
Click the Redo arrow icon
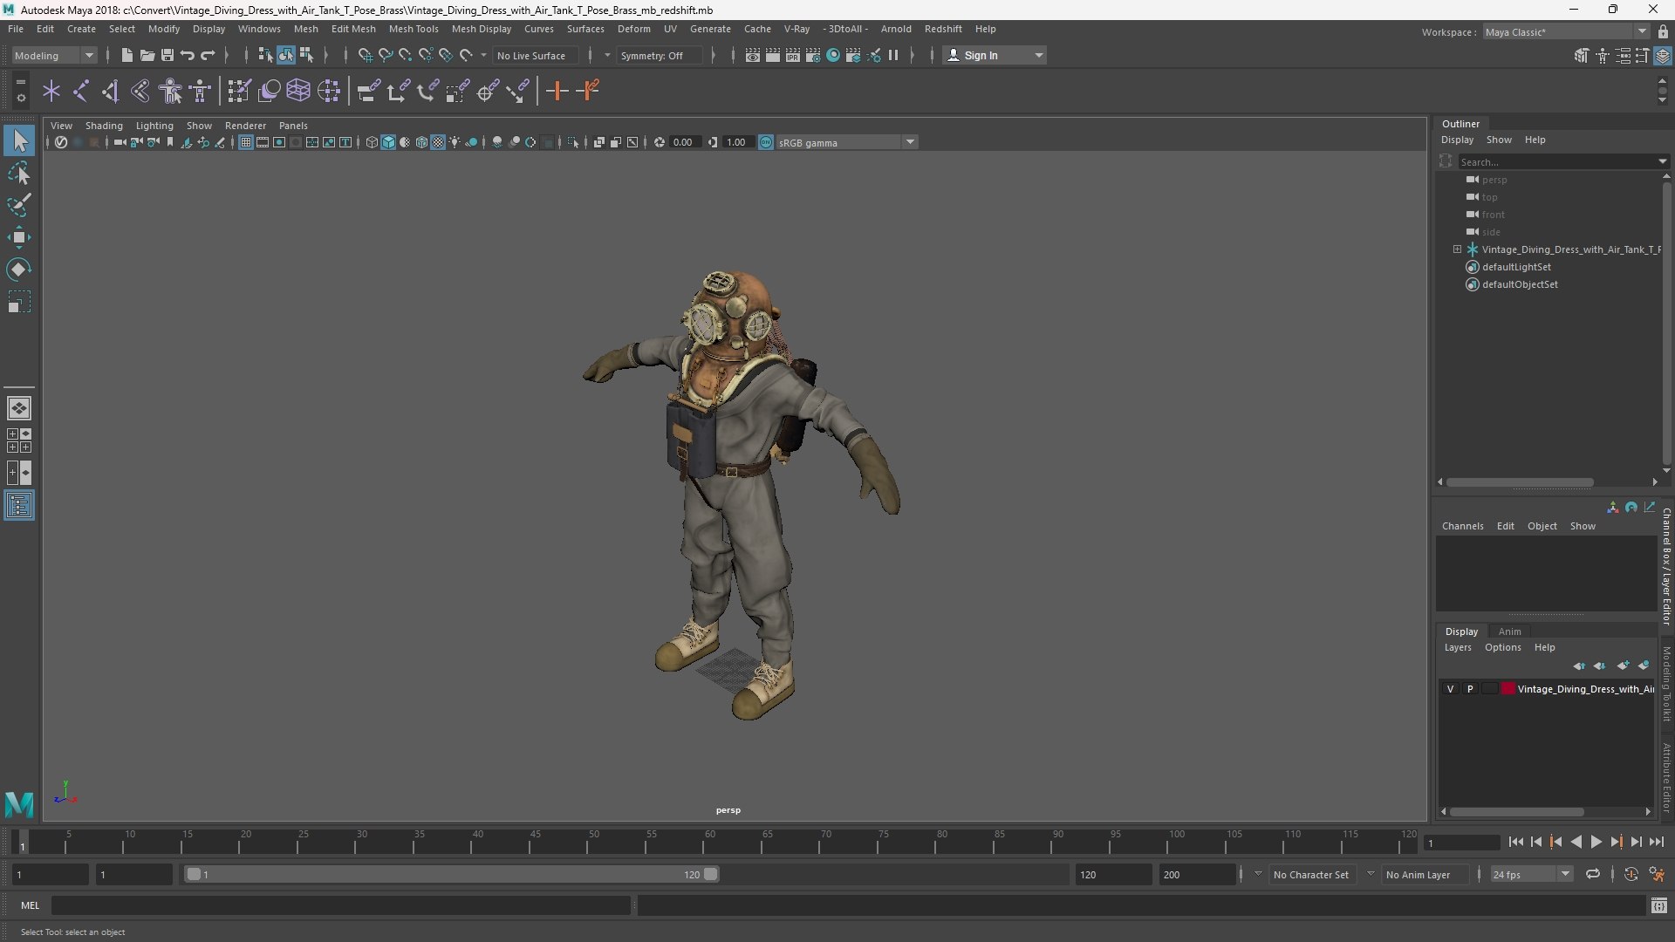(x=208, y=55)
